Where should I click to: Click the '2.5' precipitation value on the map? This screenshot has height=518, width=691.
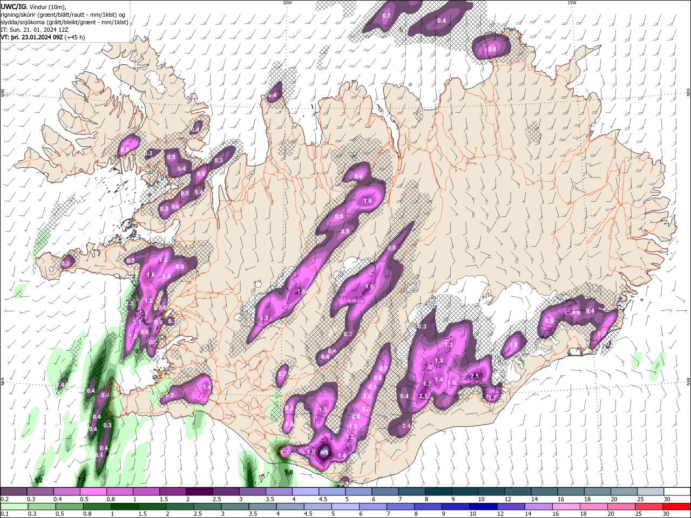475,376
